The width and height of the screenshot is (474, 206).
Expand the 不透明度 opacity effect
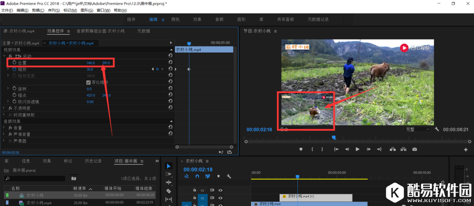(x=4, y=108)
